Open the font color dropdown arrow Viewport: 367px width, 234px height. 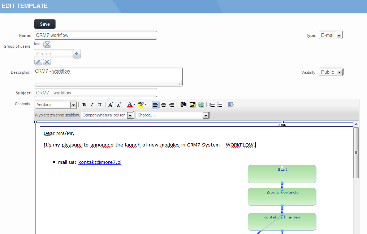[134, 105]
